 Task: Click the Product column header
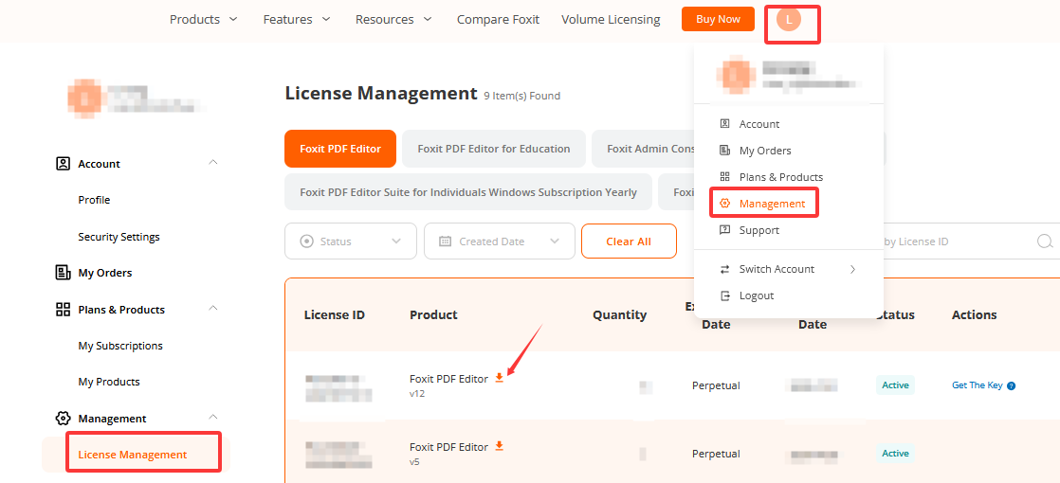click(x=433, y=314)
